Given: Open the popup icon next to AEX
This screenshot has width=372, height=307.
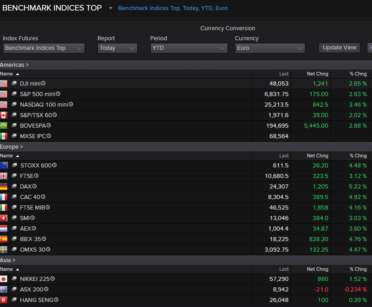Looking at the screenshot, I should (14, 228).
